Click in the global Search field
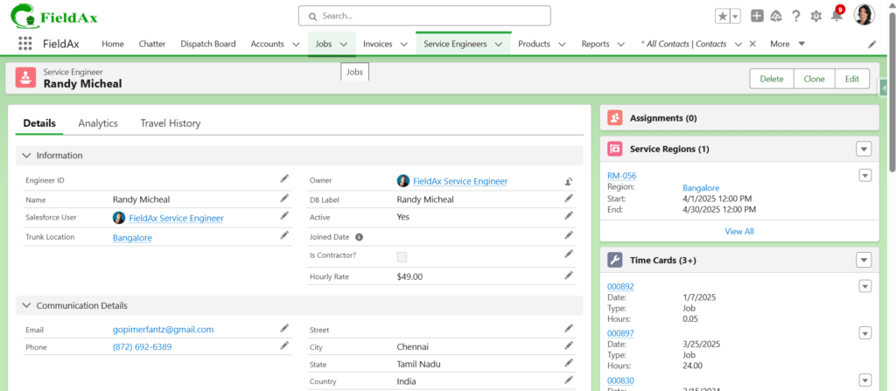Image resolution: width=896 pixels, height=391 pixels. 424,16
